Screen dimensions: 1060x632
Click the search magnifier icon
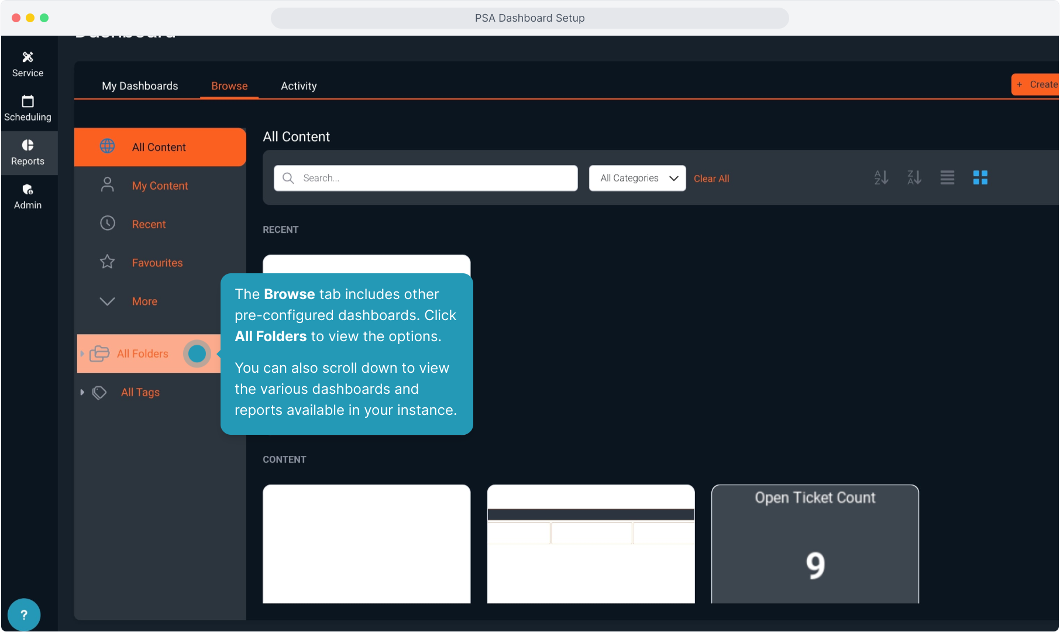[x=288, y=178]
